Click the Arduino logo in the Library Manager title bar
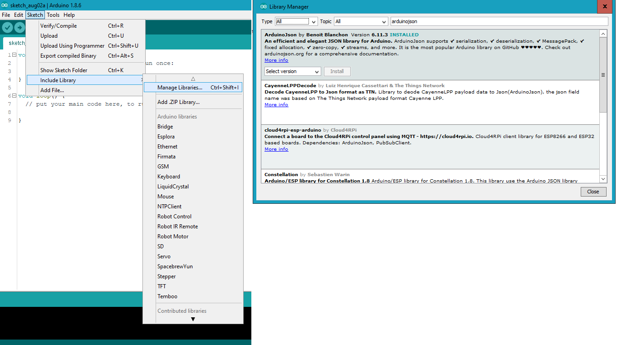 (x=264, y=7)
